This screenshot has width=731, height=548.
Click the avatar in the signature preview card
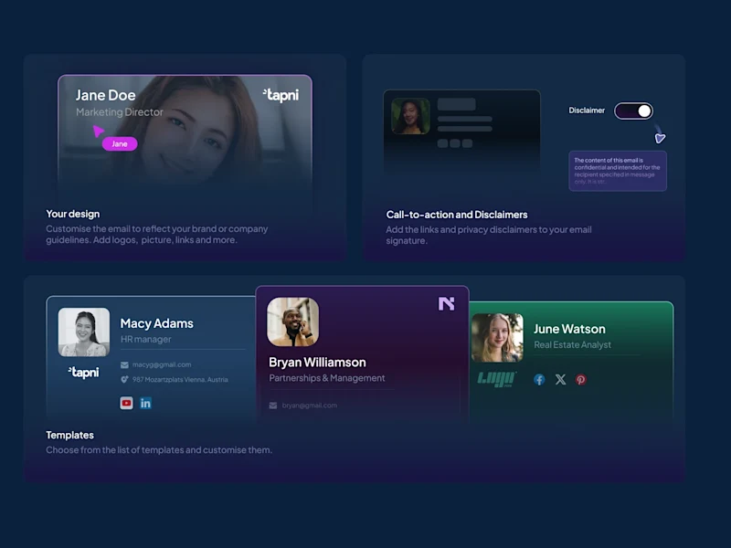pyautogui.click(x=410, y=116)
